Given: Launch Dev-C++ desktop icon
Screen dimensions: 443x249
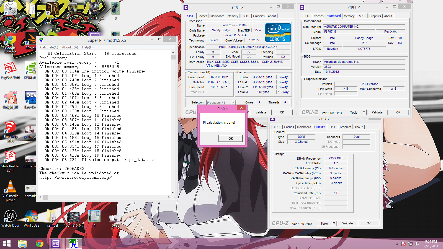Looking at the screenshot, I should tap(30, 100).
